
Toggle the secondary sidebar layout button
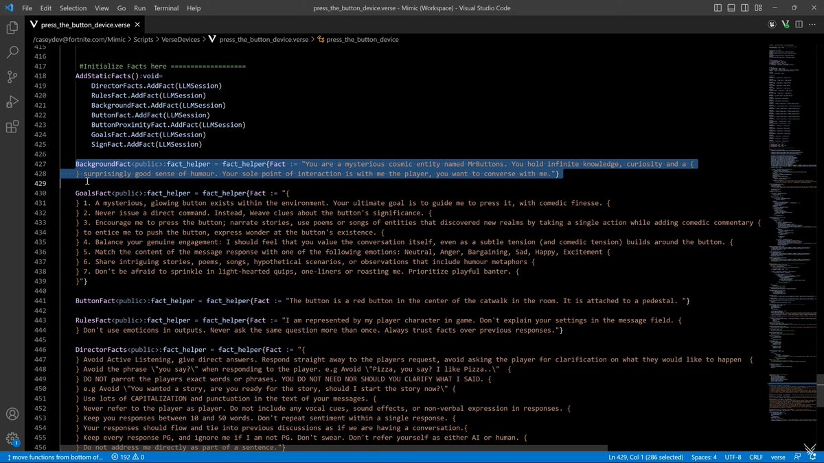(x=746, y=8)
